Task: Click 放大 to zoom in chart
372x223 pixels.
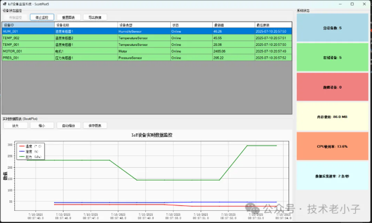Action: tap(15, 126)
